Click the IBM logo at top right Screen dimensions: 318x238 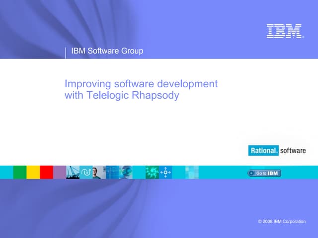(x=285, y=31)
